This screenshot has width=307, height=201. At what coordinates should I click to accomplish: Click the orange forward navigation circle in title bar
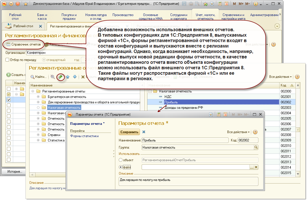coord(18,3)
